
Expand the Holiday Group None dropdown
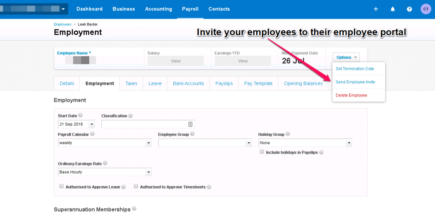tap(349, 143)
